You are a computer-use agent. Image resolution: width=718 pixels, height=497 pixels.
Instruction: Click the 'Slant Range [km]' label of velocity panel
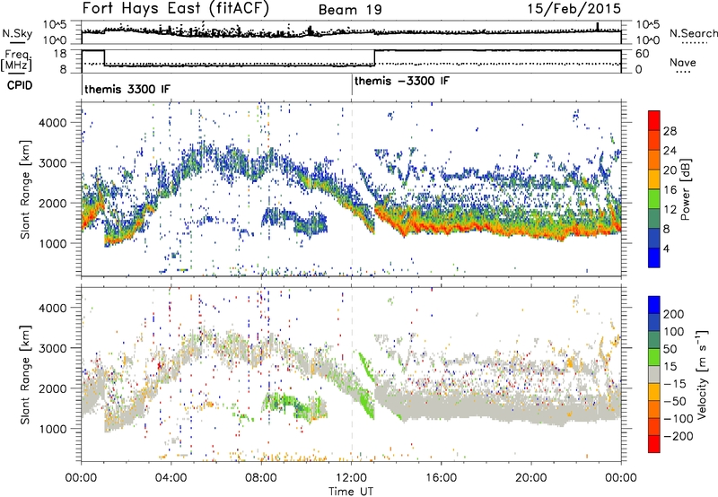point(25,375)
